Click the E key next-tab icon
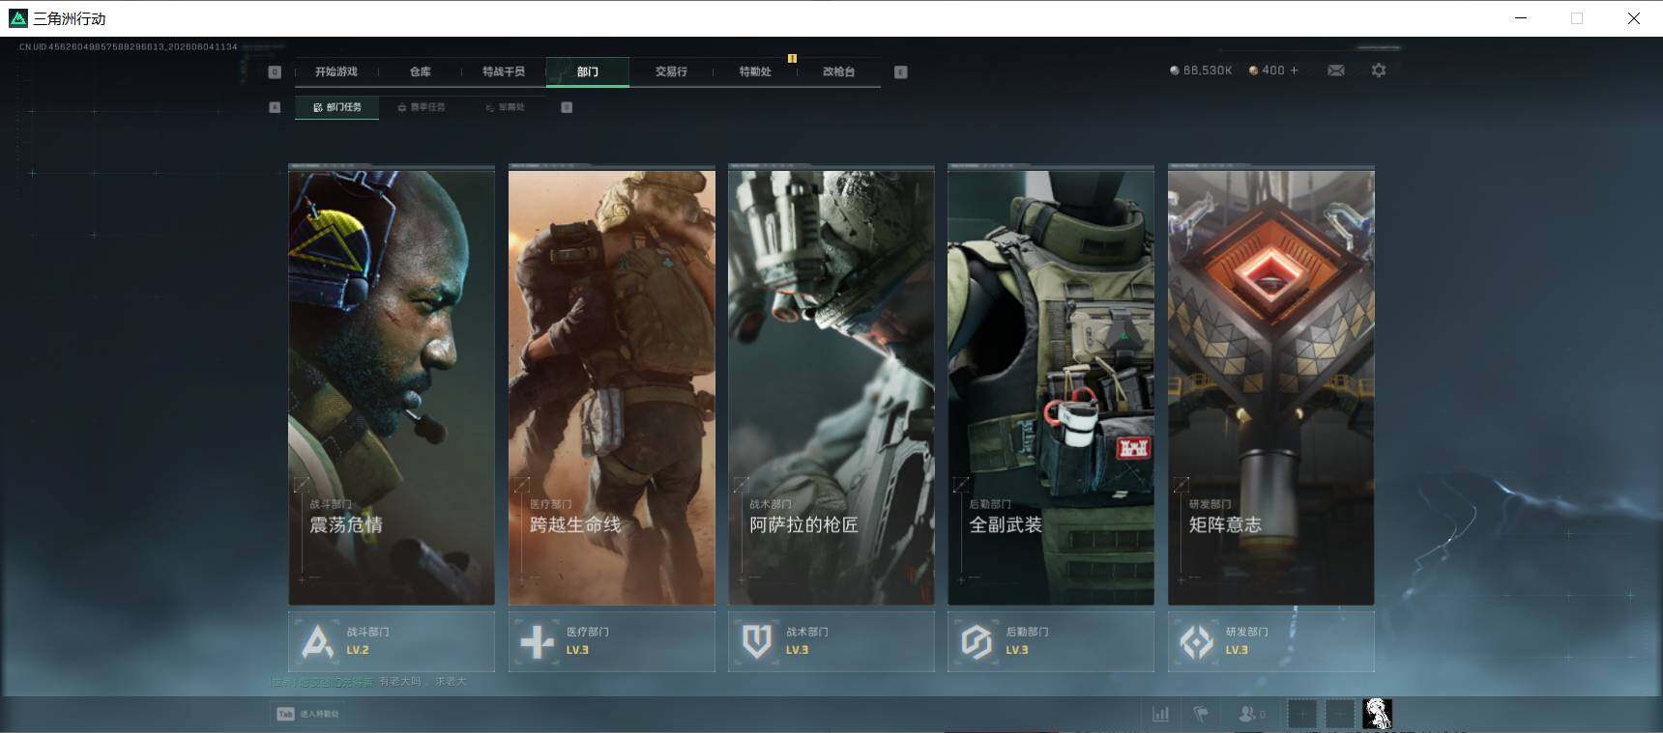Viewport: 1663px width, 733px height. (900, 71)
